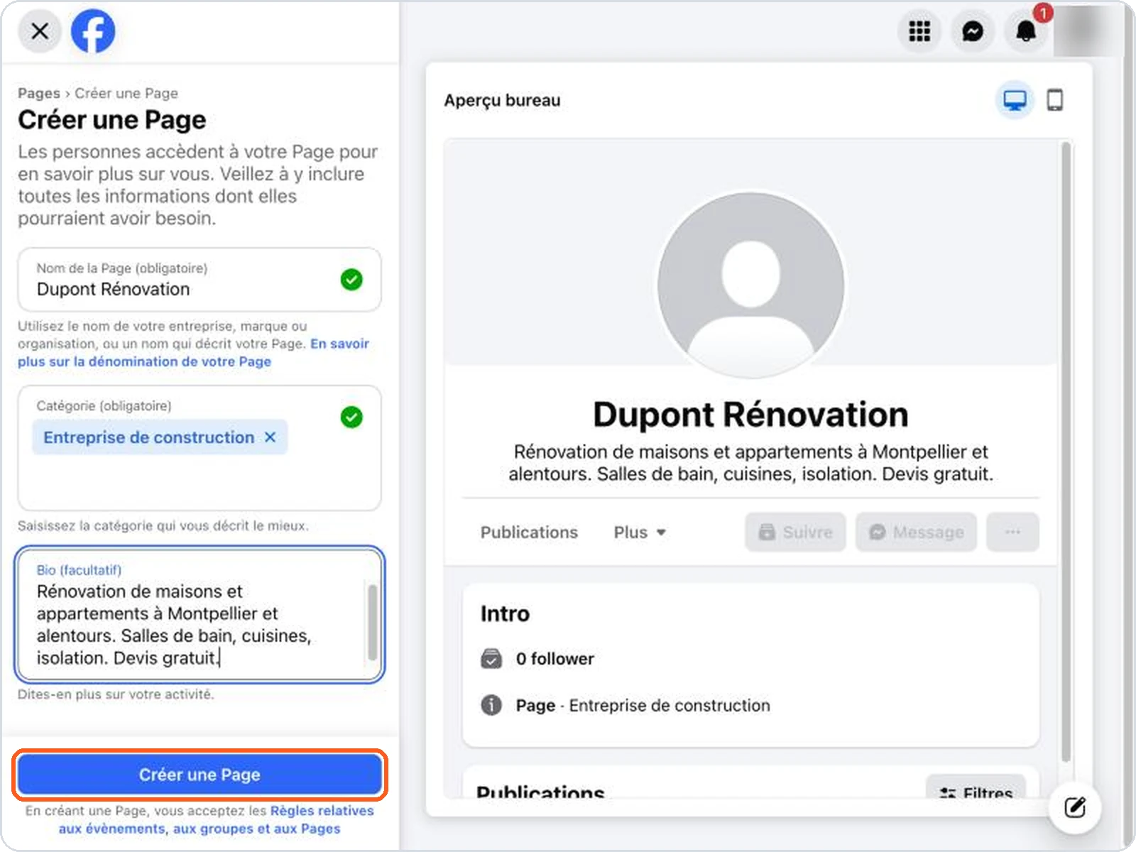Close the page creation panel with X
Image resolution: width=1136 pixels, height=852 pixels.
coord(40,31)
